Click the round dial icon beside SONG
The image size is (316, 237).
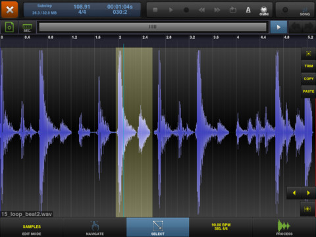pyautogui.click(x=285, y=10)
